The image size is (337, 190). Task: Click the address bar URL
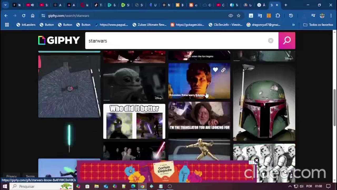coord(68,16)
